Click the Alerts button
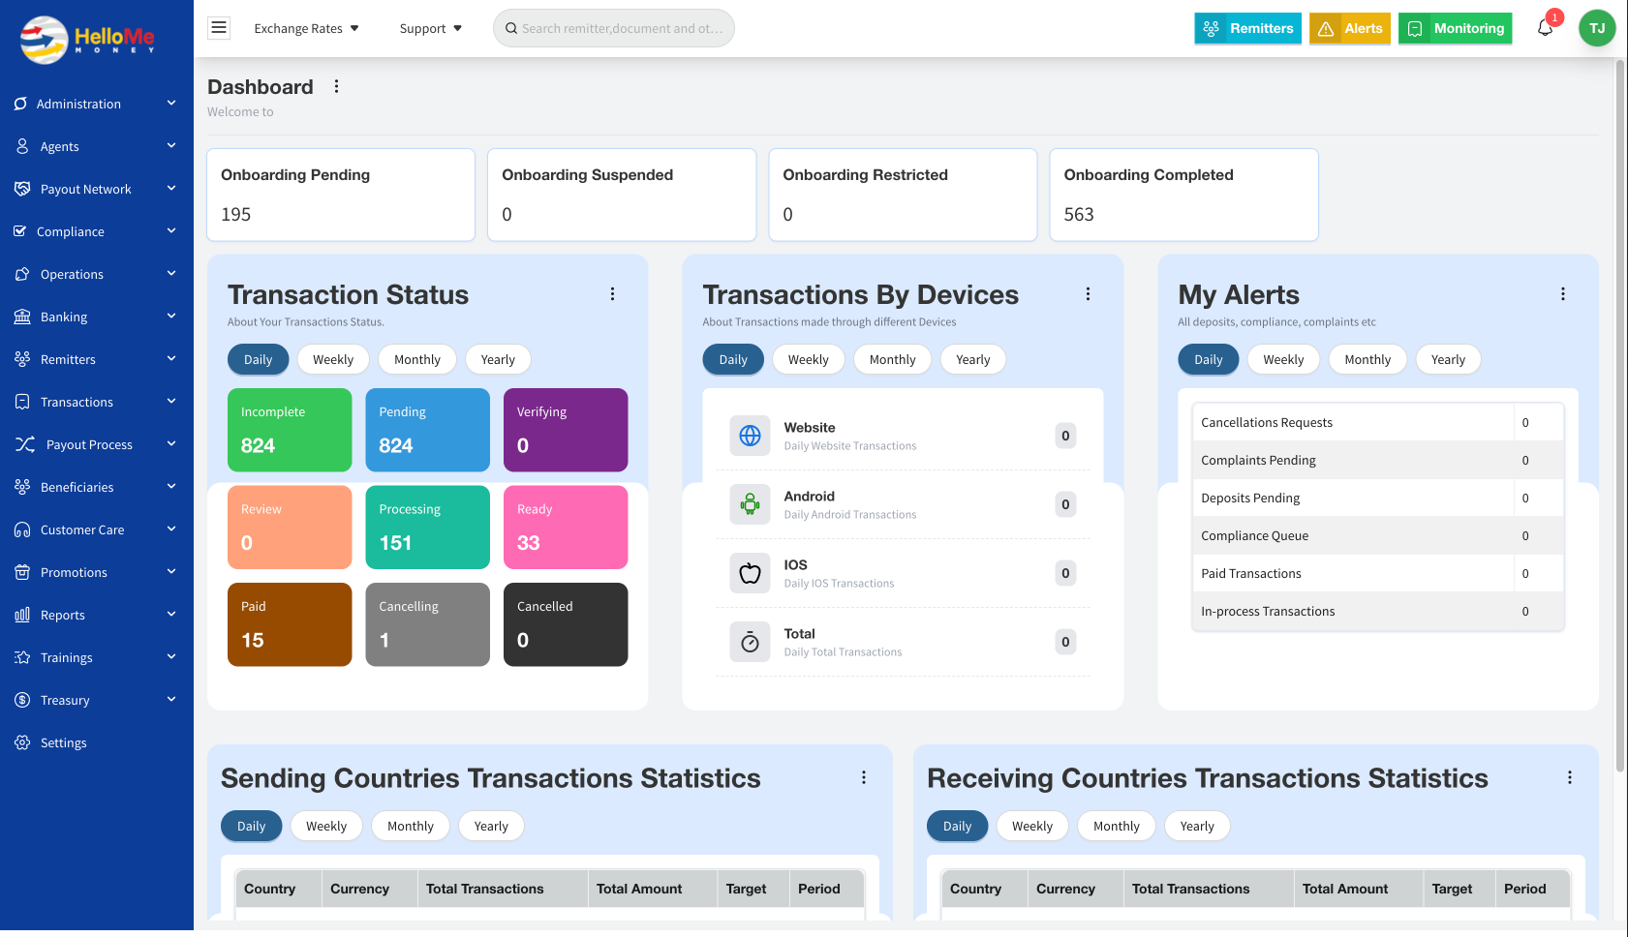 1349,28
